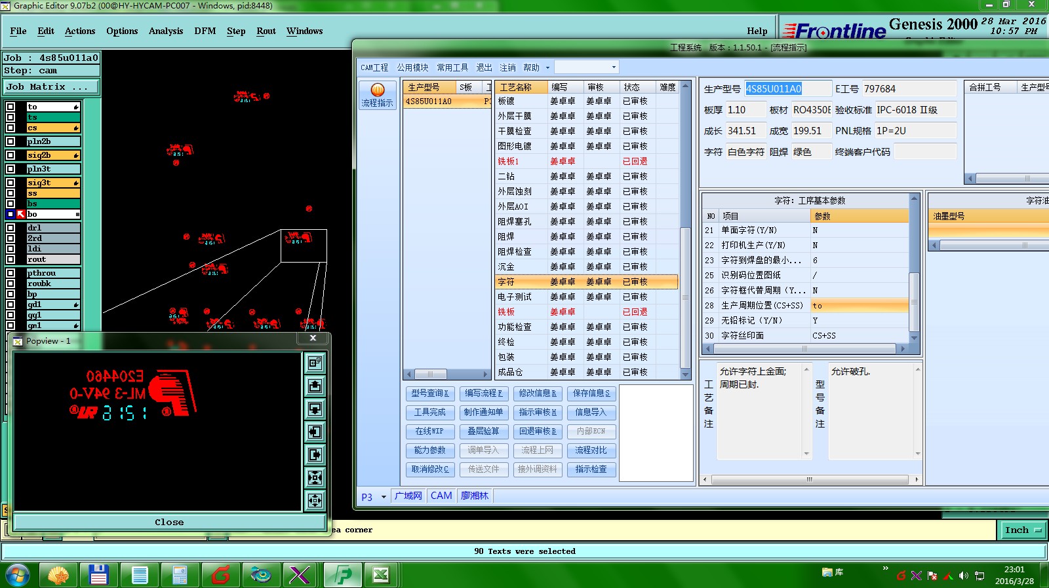Image resolution: width=1049 pixels, height=588 pixels.
Task: Click the Popview pan right arrow icon
Action: coord(315,454)
